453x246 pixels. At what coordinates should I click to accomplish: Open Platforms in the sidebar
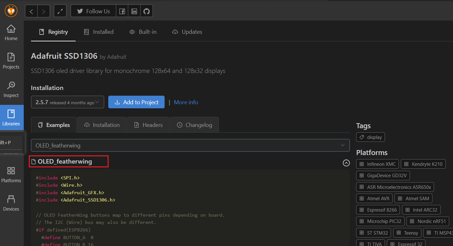coord(11,175)
